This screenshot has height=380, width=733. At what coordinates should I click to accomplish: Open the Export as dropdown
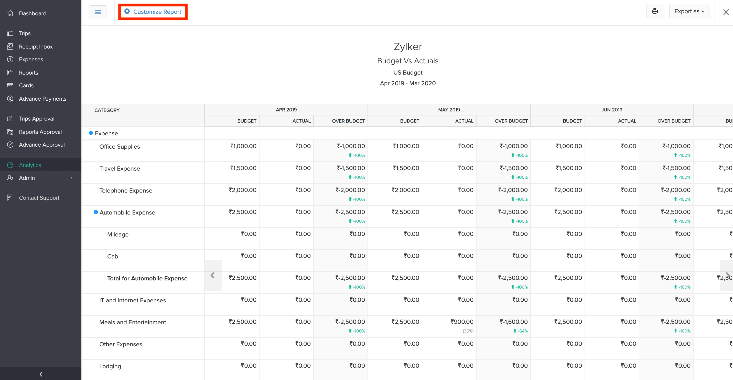pyautogui.click(x=689, y=11)
